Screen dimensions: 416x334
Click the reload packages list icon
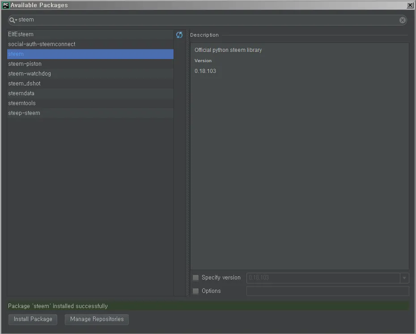click(179, 35)
